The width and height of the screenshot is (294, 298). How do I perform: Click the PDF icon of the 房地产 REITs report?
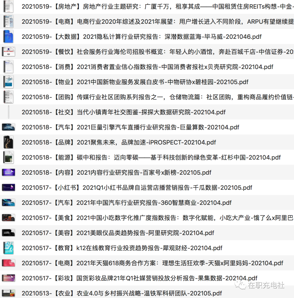[x=8, y=7]
